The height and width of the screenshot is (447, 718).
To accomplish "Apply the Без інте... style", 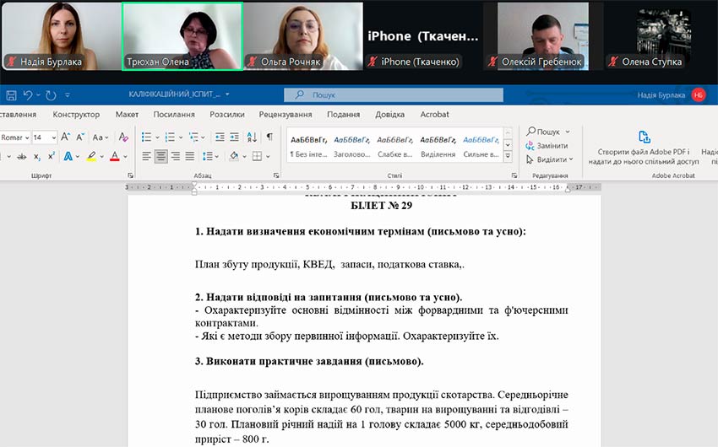I will point(308,146).
